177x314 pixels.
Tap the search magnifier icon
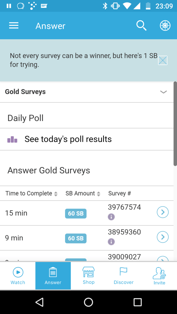click(141, 26)
